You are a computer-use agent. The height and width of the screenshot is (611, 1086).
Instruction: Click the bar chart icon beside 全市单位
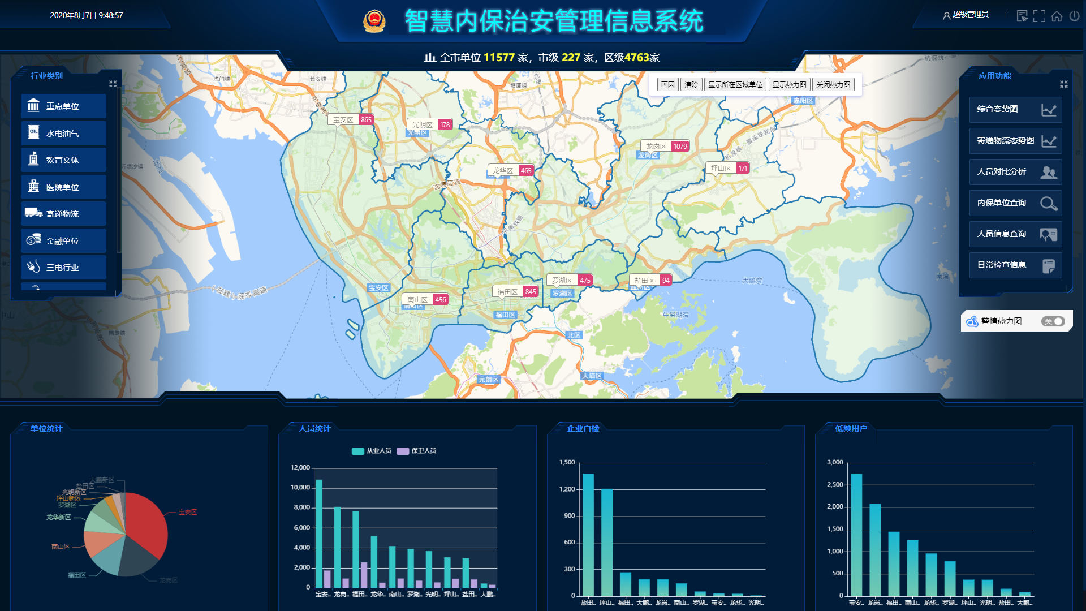[430, 57]
